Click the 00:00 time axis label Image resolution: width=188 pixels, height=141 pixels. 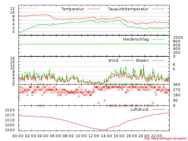pyautogui.click(x=18, y=136)
